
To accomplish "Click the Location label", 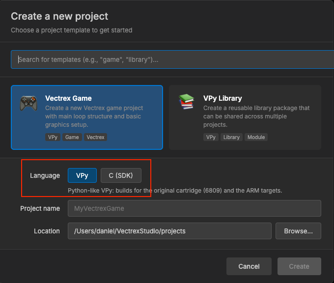I will click(x=47, y=231).
